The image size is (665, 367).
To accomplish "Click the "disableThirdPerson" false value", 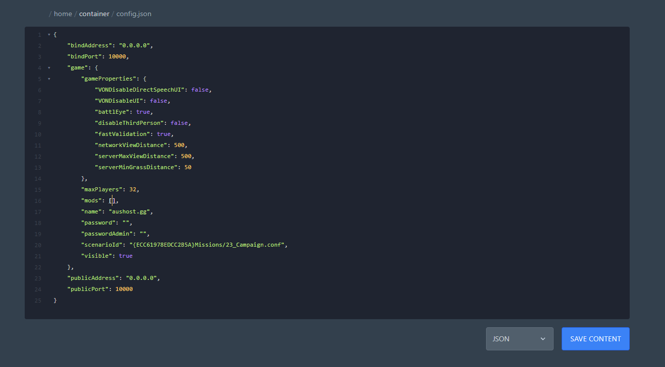I will (x=179, y=123).
